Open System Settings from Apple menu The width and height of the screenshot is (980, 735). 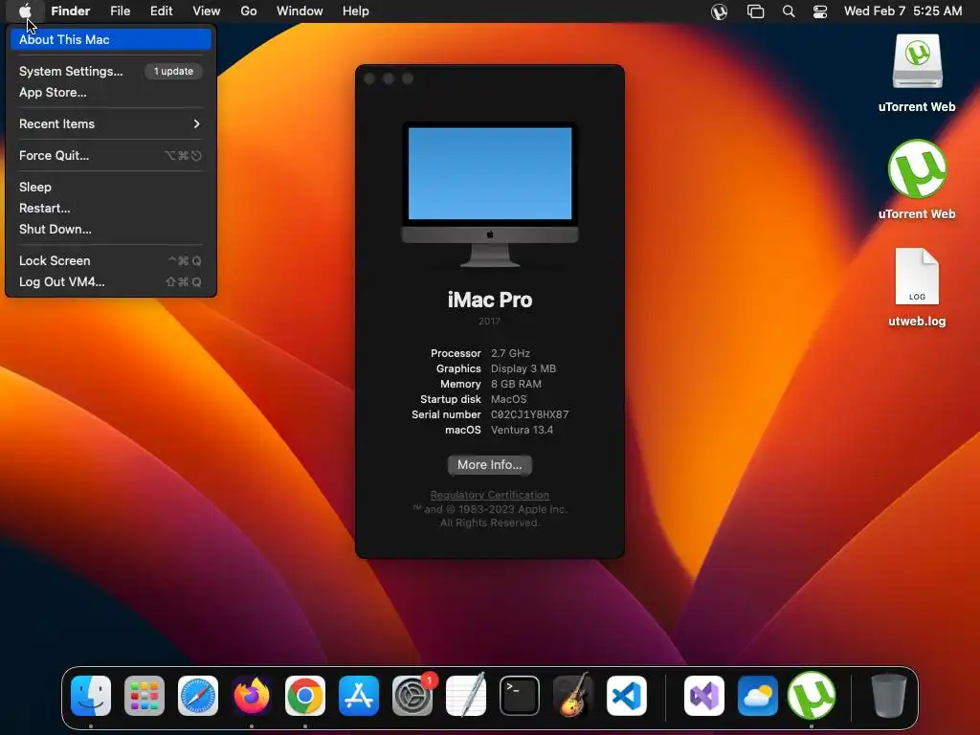111,71
